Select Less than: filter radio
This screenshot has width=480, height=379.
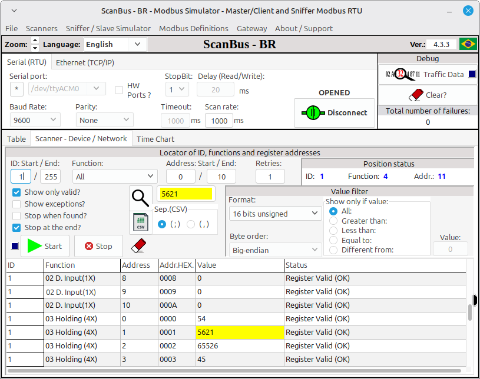[x=333, y=230]
